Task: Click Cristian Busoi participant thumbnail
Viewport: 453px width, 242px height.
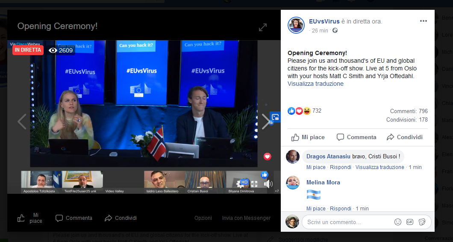Action: click(x=206, y=182)
